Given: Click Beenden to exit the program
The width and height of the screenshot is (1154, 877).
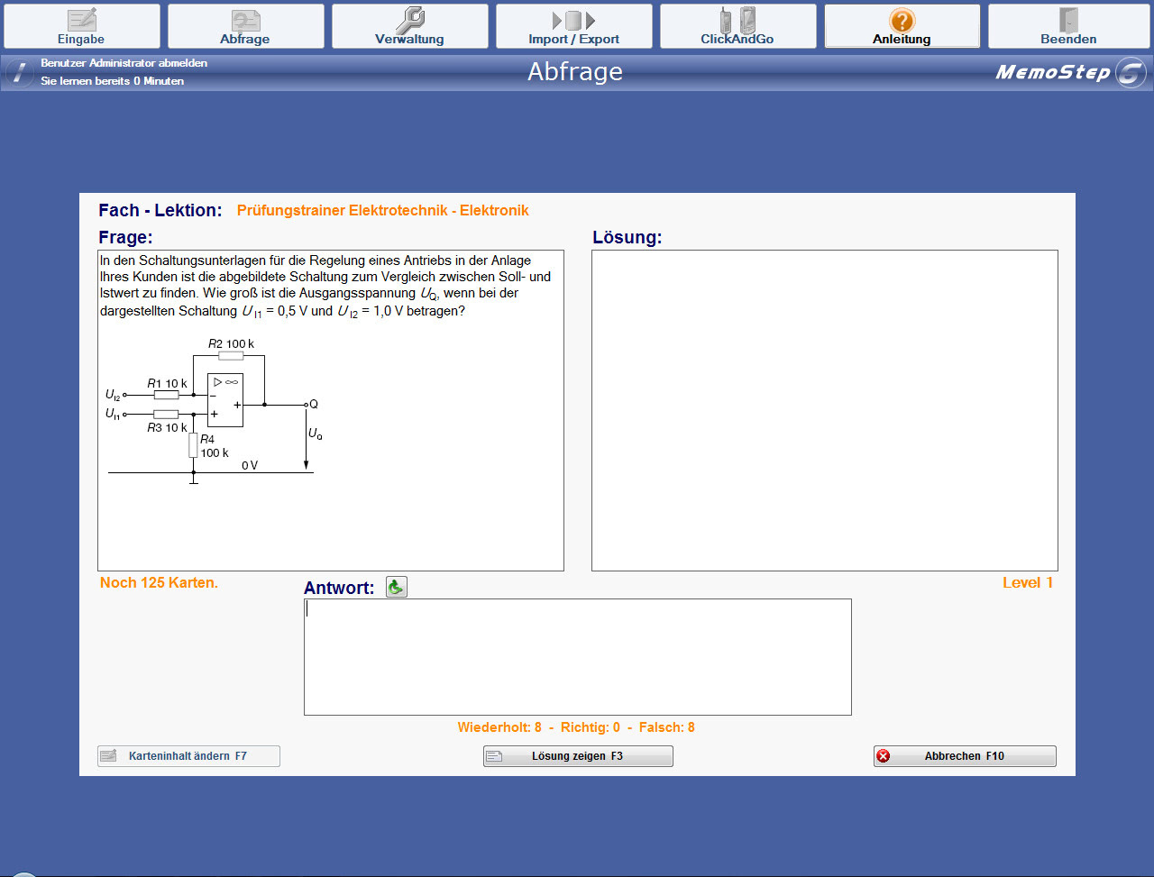Looking at the screenshot, I should pos(1067,26).
